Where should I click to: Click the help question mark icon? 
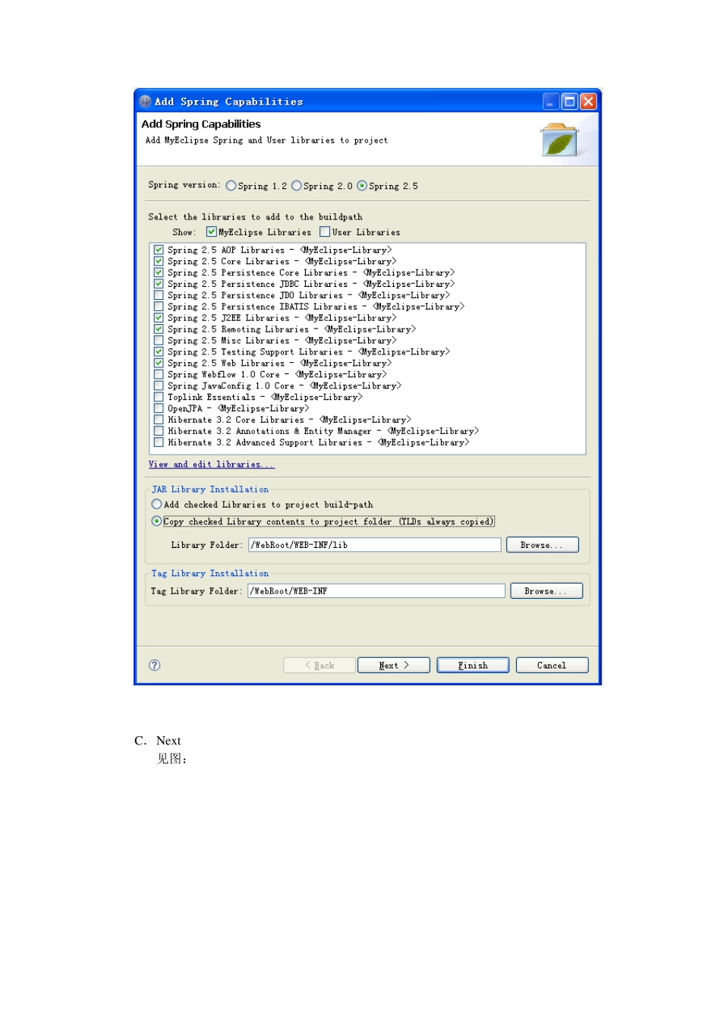point(155,665)
